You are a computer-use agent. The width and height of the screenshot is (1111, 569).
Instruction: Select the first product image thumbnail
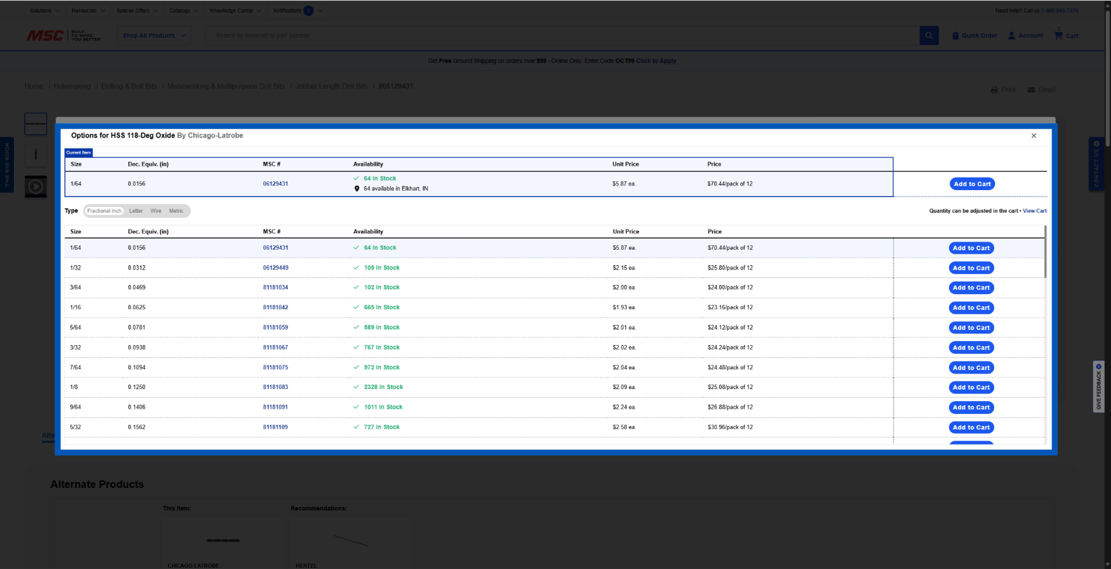[x=36, y=124]
